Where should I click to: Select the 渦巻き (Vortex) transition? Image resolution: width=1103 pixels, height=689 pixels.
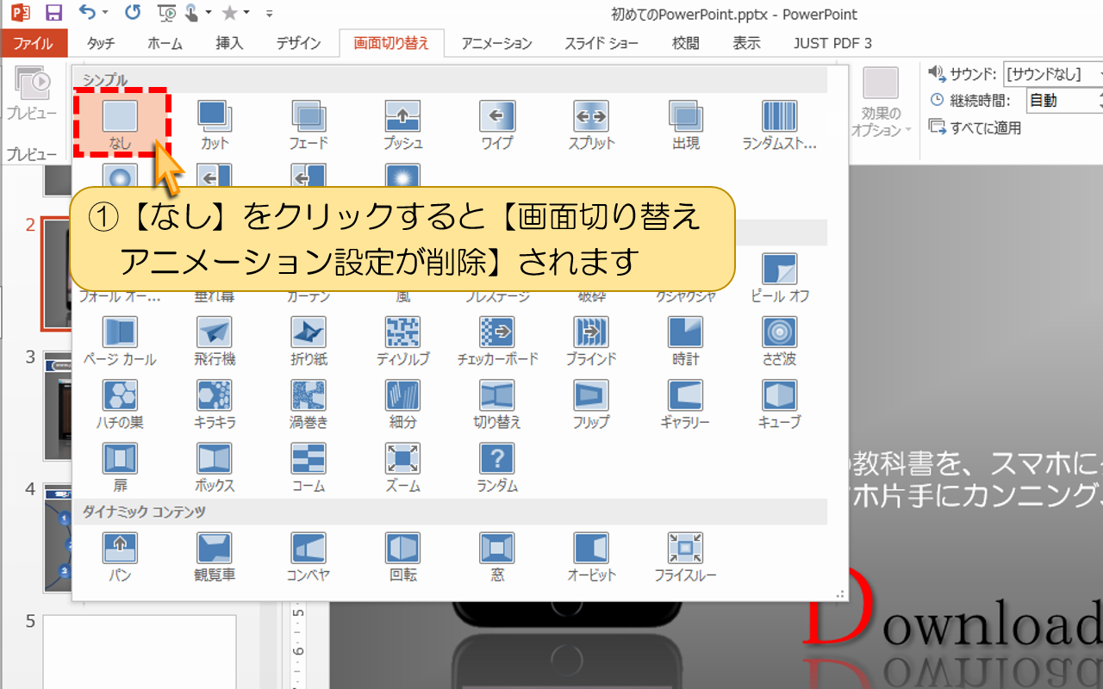[x=308, y=404]
